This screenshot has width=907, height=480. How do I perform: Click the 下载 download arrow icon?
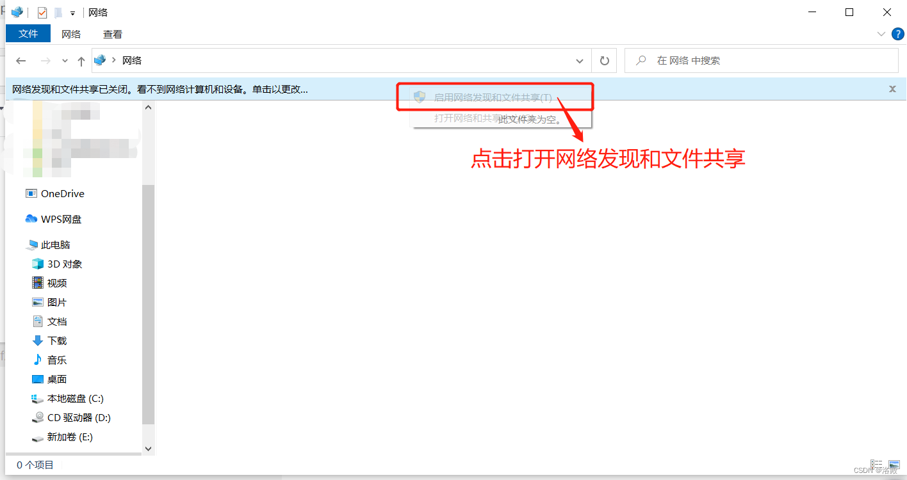pos(38,340)
